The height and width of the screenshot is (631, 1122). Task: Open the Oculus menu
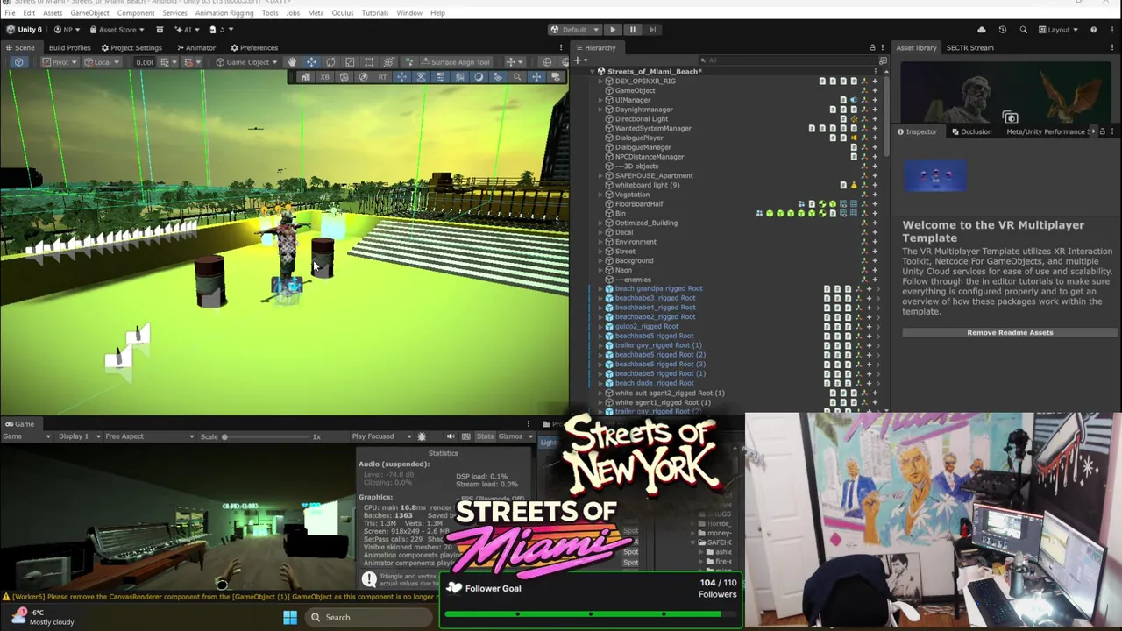tap(343, 13)
